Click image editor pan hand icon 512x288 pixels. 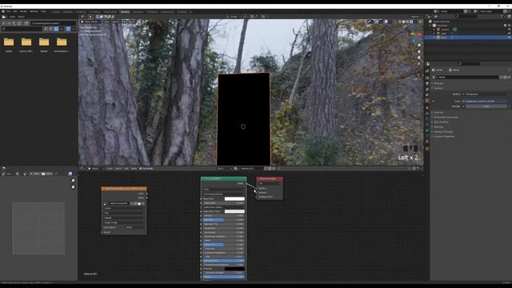coord(73,186)
